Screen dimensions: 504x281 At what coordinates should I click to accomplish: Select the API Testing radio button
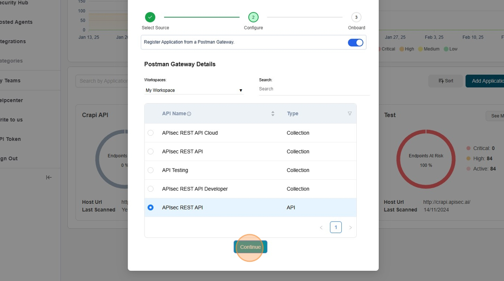pyautogui.click(x=150, y=170)
